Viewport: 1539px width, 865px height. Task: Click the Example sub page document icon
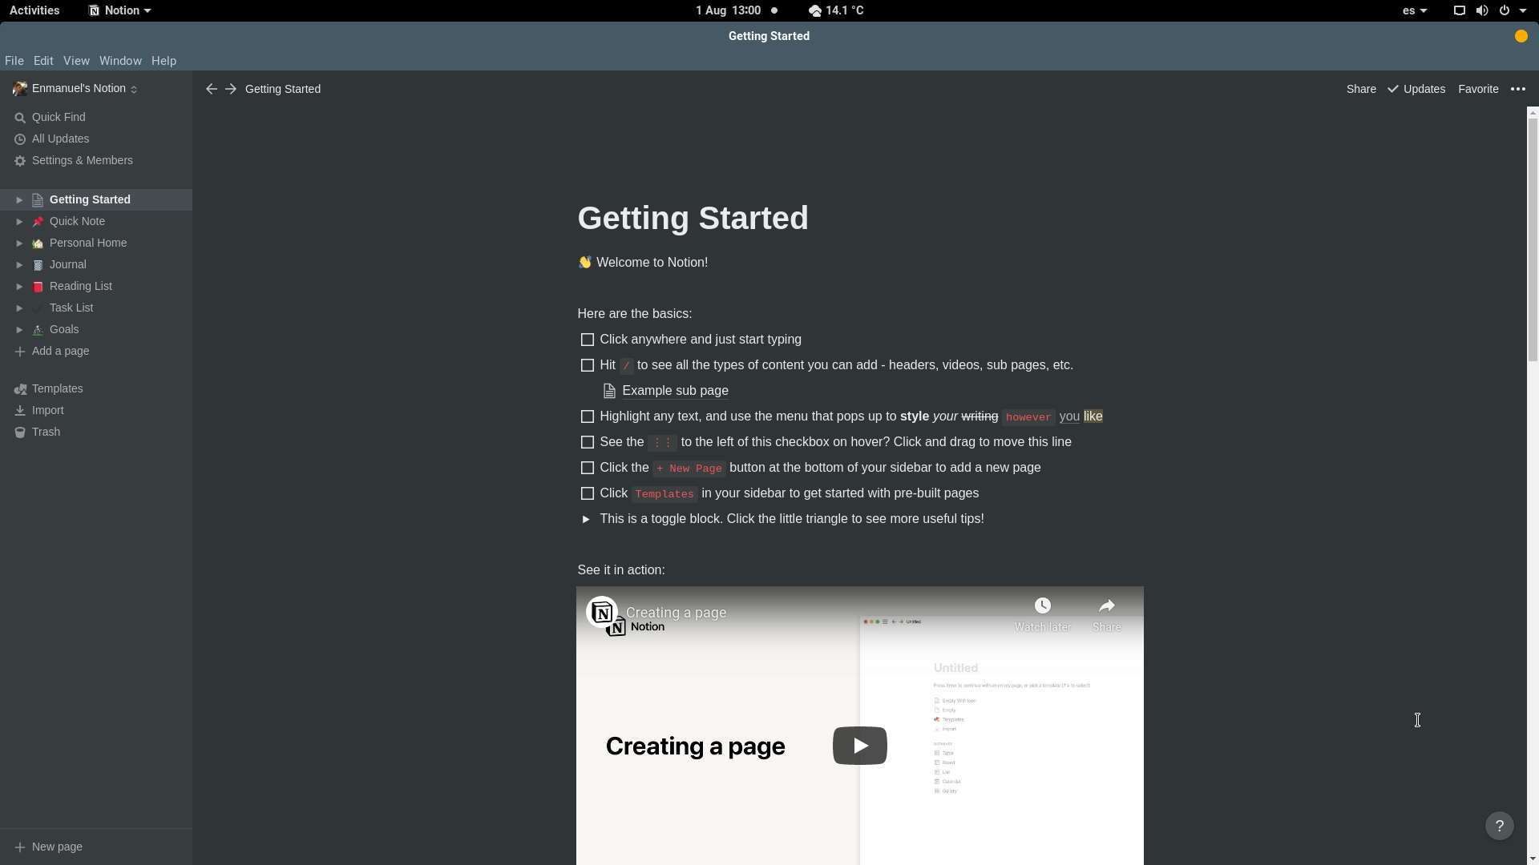pos(609,391)
